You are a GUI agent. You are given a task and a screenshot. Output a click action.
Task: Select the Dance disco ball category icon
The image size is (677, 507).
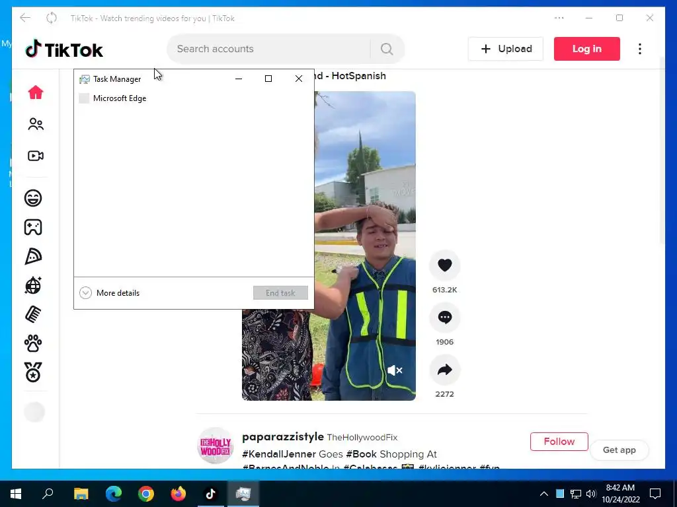pyautogui.click(x=33, y=285)
